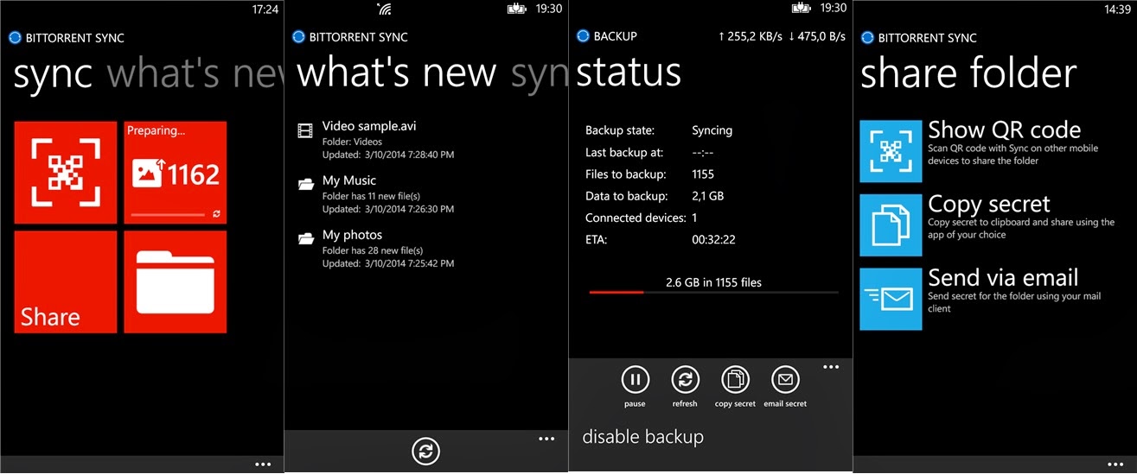
Task: Tap the refresh button on what's new screen
Action: coord(425,451)
